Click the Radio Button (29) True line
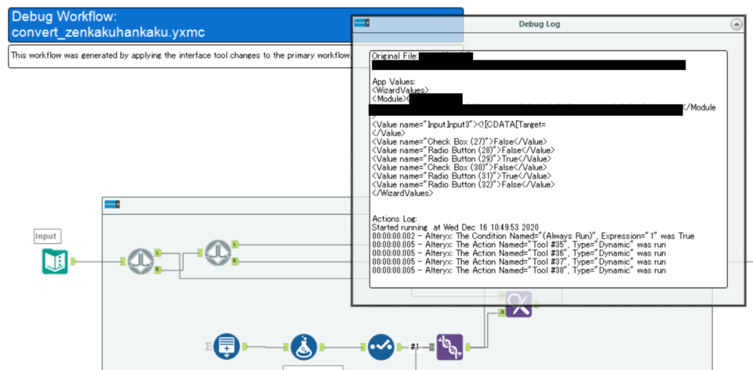The image size is (753, 370). tap(462, 159)
